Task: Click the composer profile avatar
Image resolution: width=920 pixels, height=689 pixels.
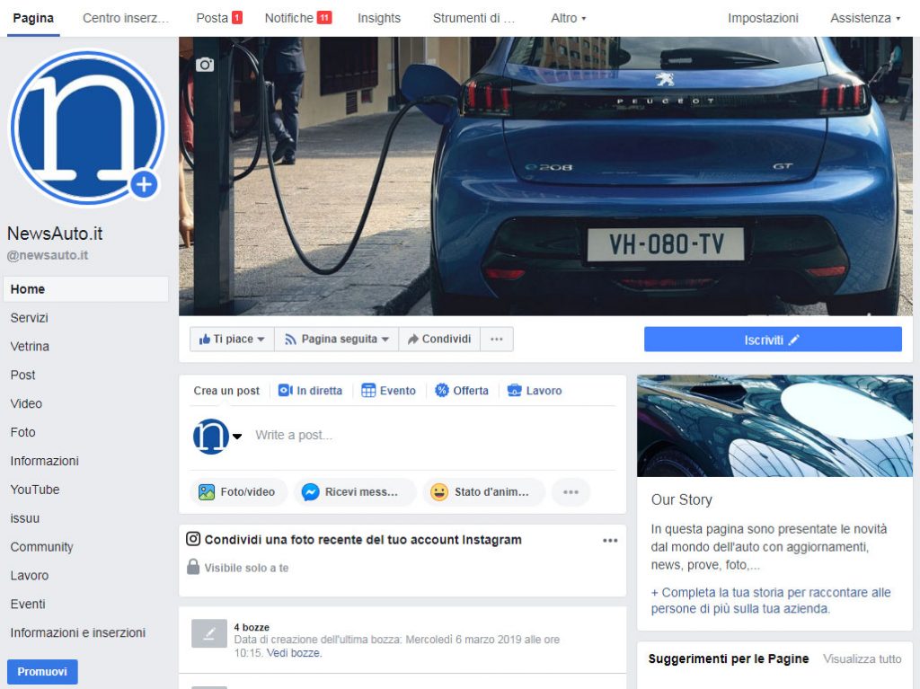Action: (x=210, y=436)
